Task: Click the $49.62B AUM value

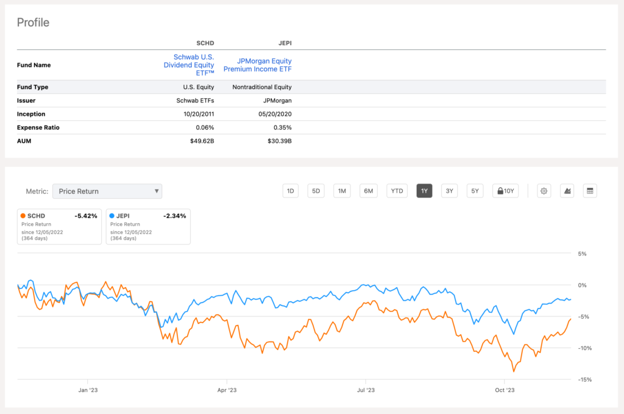Action: click(x=202, y=141)
